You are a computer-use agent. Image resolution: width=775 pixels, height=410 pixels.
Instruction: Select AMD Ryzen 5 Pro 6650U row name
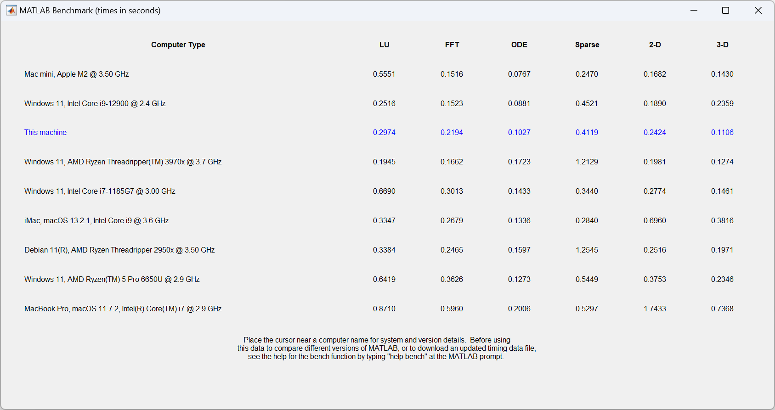112,279
